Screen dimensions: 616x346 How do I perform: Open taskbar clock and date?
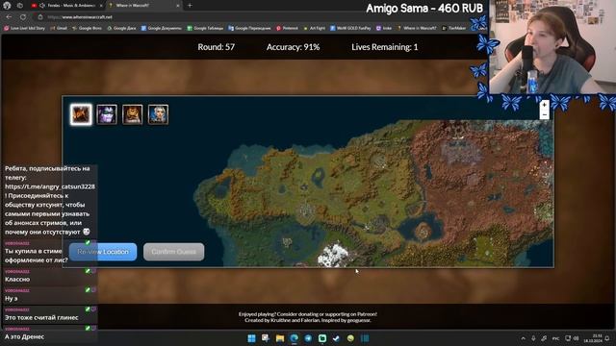click(593, 338)
